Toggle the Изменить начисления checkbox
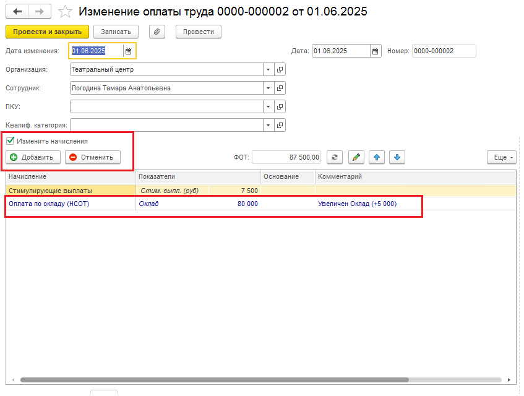 click(11, 140)
